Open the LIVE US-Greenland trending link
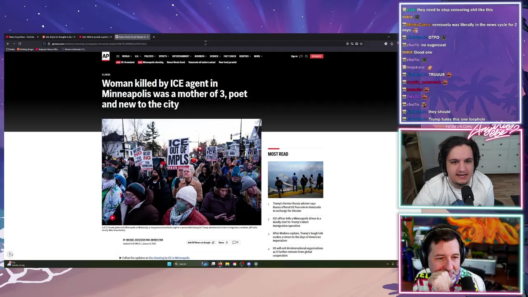This screenshot has height=297, width=528. point(125,62)
